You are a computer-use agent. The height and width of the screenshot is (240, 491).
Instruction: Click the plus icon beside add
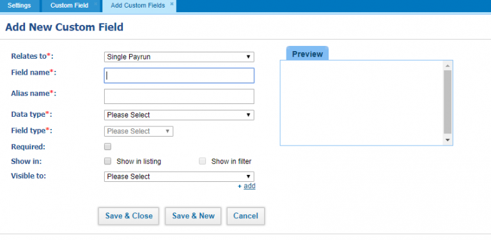pos(240,186)
